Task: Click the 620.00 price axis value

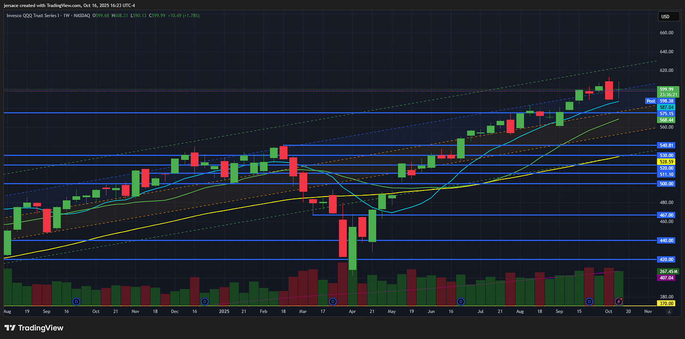Action: (x=667, y=70)
